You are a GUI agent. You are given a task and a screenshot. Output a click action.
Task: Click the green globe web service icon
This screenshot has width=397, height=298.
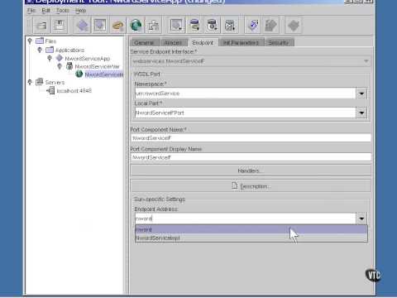click(x=136, y=26)
